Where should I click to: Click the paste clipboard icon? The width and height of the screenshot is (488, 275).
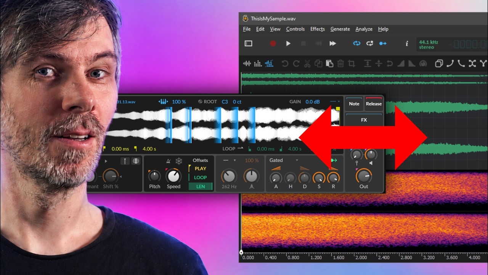click(329, 63)
